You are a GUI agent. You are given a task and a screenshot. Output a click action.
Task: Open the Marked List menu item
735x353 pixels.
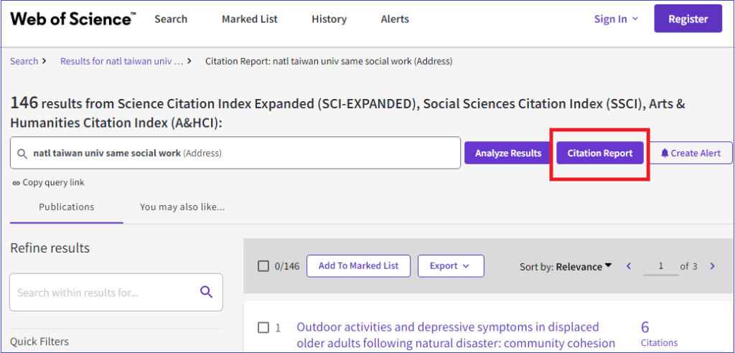250,19
